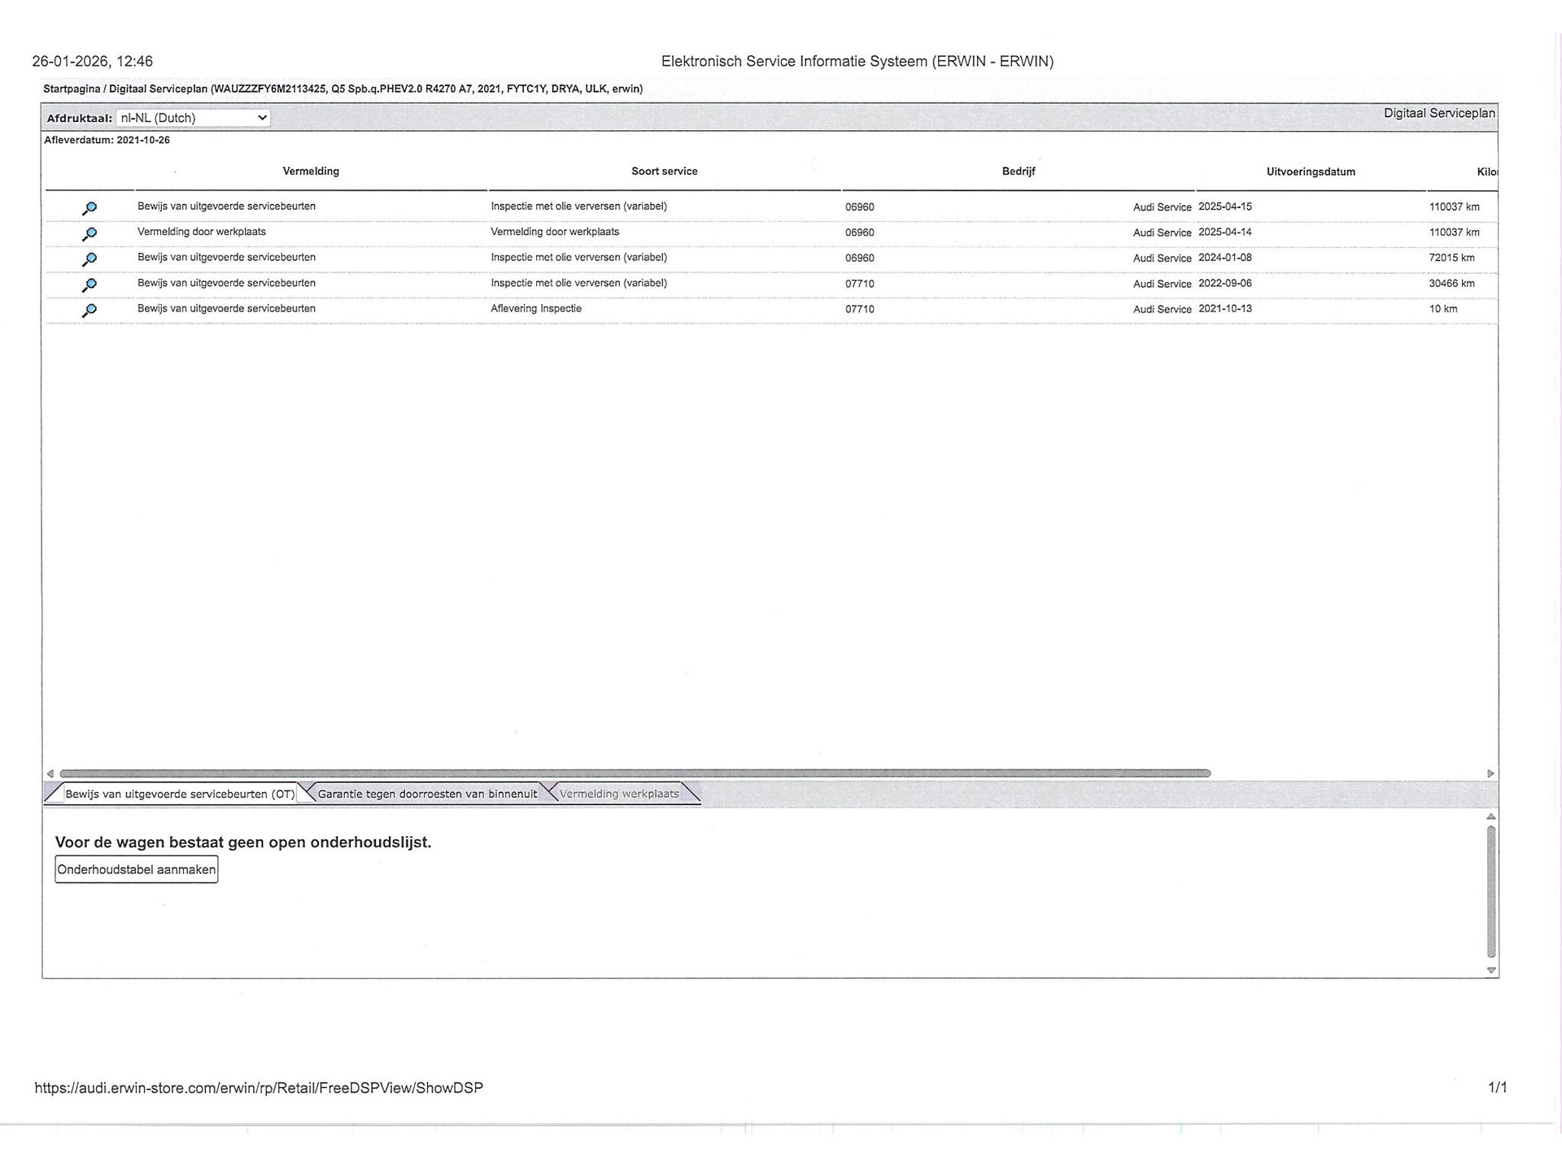Click the Bedrijf column header
This screenshot has height=1171, width=1562.
(1018, 172)
